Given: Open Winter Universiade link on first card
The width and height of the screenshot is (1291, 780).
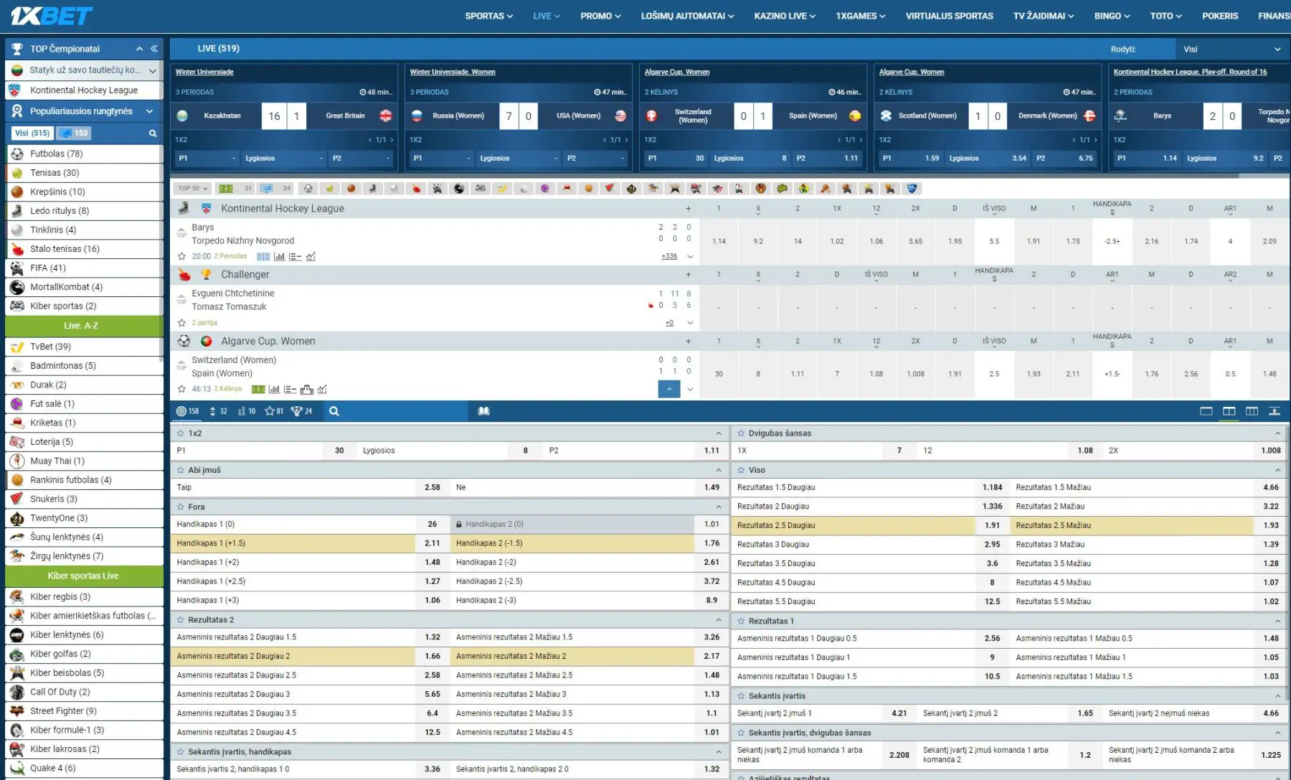Looking at the screenshot, I should pyautogui.click(x=204, y=72).
